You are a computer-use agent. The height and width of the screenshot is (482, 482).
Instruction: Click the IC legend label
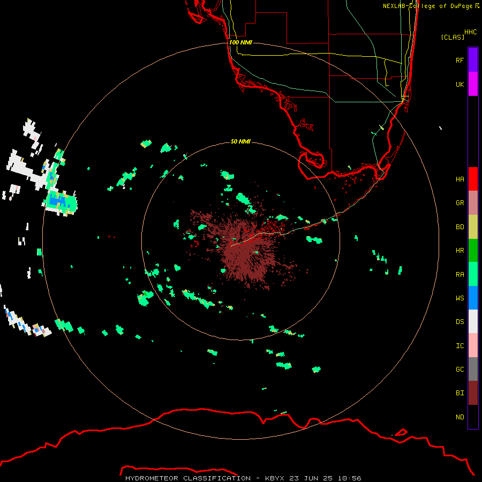tap(460, 345)
